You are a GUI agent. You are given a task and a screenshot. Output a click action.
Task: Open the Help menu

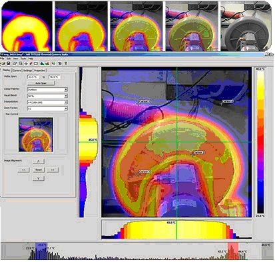[x=31, y=59]
